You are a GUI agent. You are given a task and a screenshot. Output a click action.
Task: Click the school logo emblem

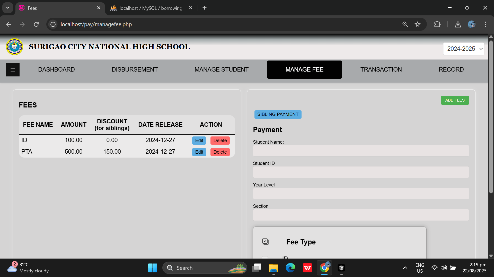pos(14,47)
